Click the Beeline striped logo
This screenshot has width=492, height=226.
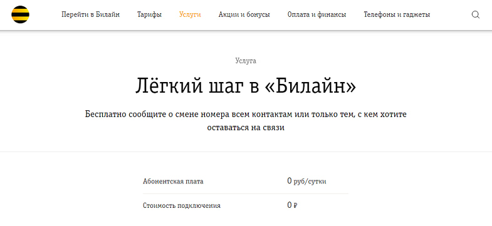21,14
